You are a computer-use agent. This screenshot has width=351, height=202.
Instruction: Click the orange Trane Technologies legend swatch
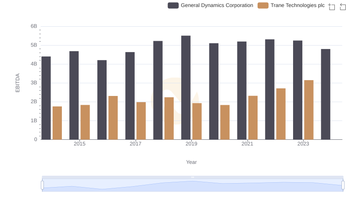tap(263, 5)
